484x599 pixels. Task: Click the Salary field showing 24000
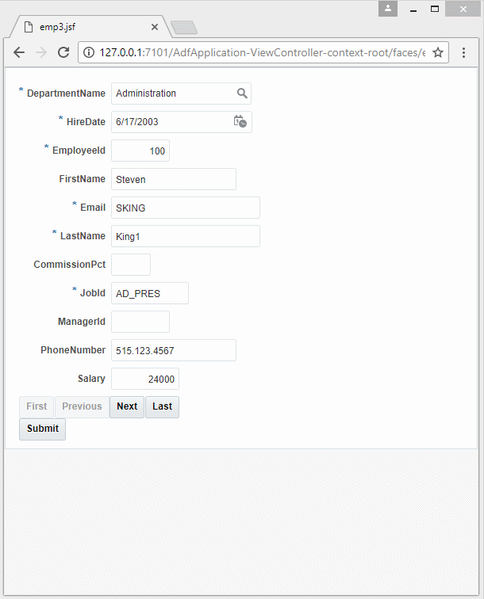pyautogui.click(x=145, y=379)
